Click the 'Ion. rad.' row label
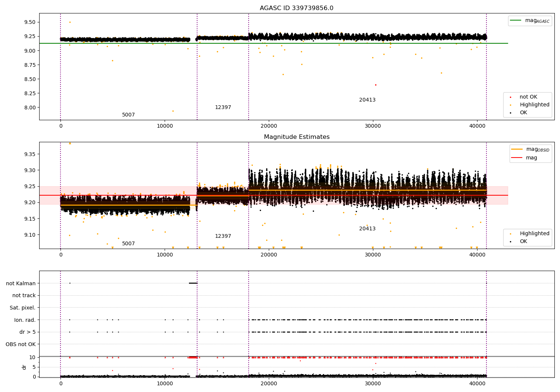 (x=25, y=320)
